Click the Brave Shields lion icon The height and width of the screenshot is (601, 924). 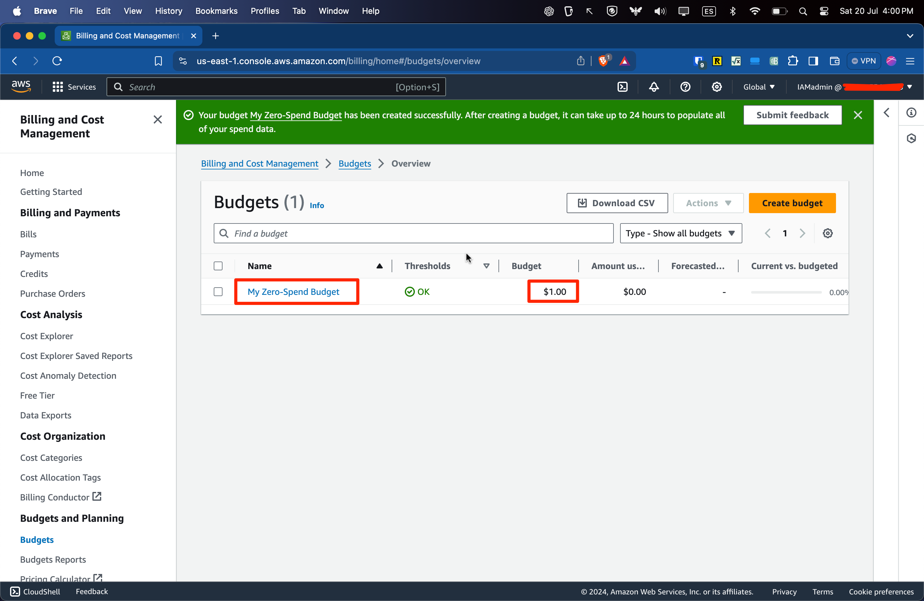603,61
